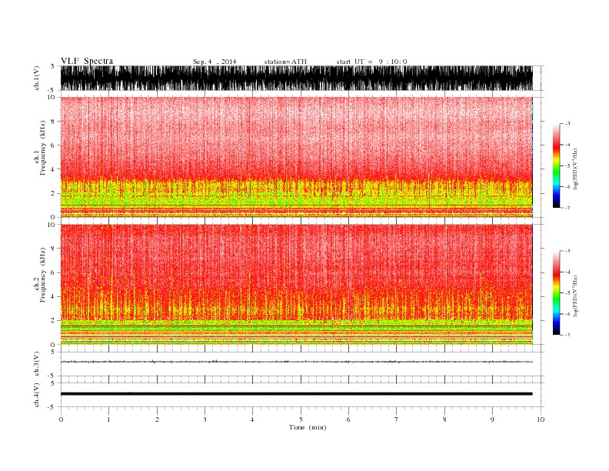
Task: Click the time axis tick label '8'
Action: pos(444,419)
